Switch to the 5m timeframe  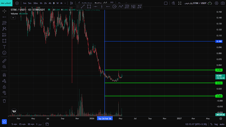click(30, 3)
